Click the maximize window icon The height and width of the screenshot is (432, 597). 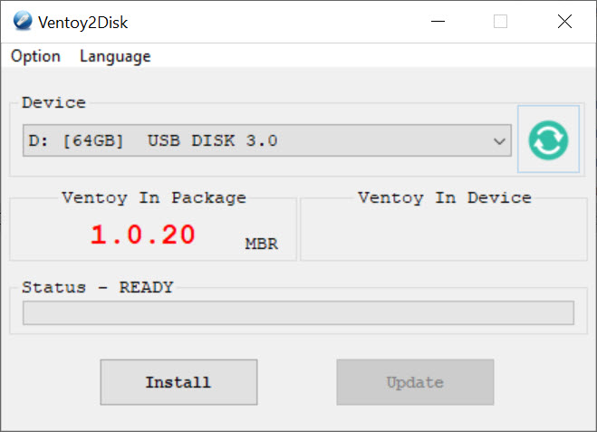tap(500, 22)
